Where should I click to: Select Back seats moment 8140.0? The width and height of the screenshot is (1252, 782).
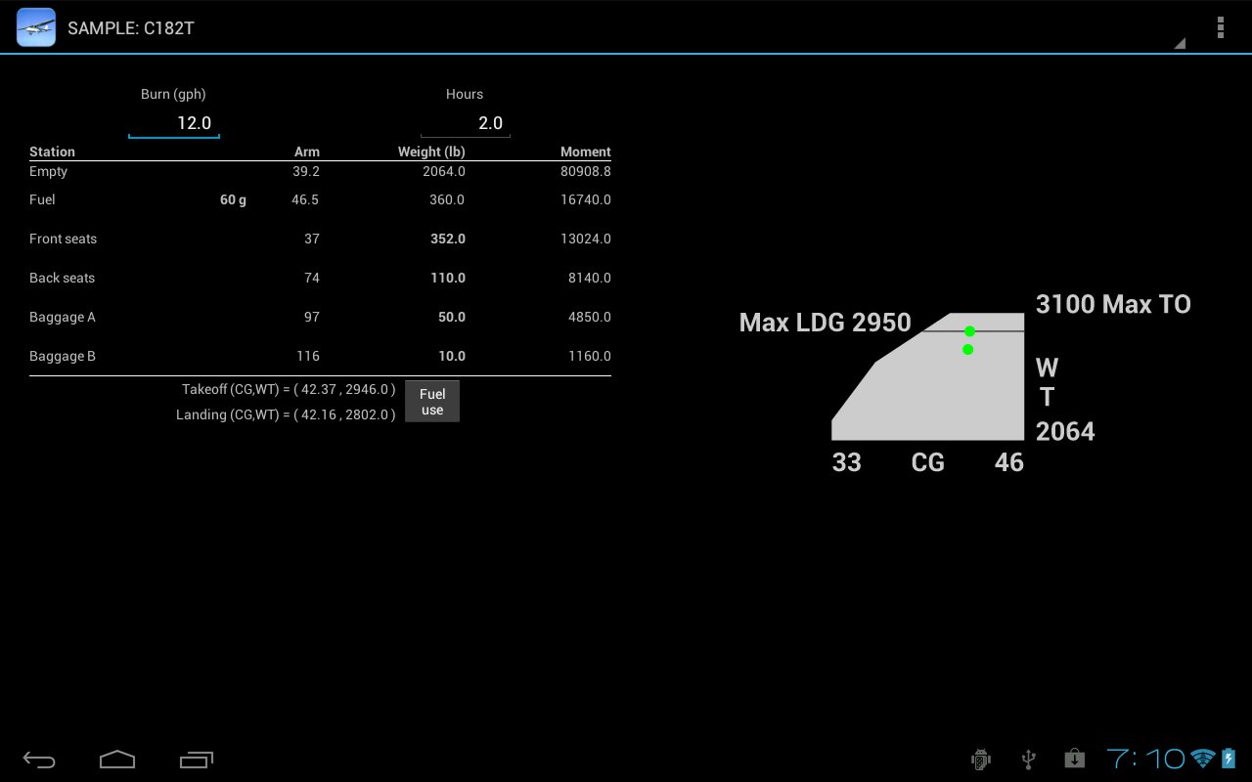click(x=590, y=278)
